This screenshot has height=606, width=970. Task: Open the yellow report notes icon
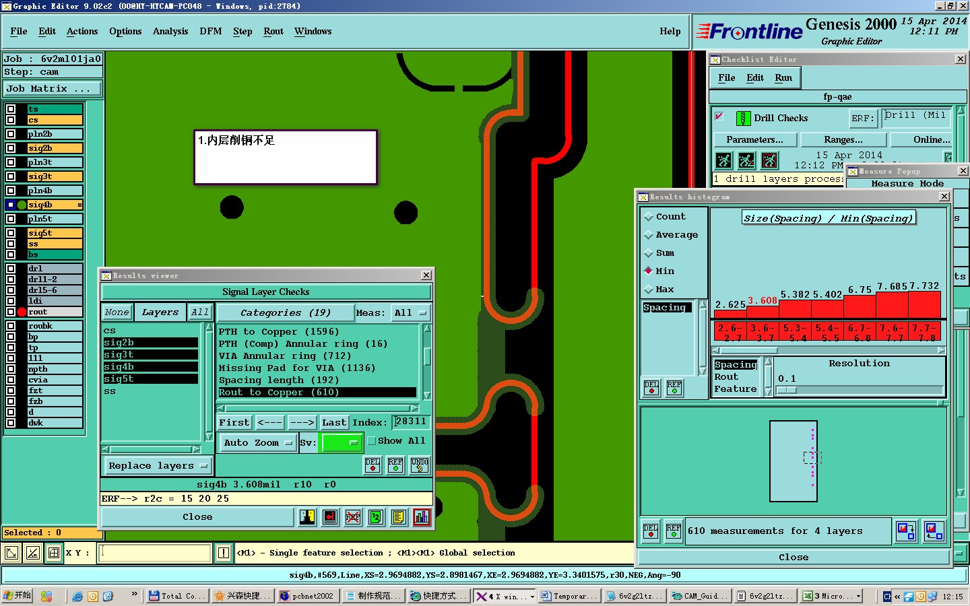(399, 517)
